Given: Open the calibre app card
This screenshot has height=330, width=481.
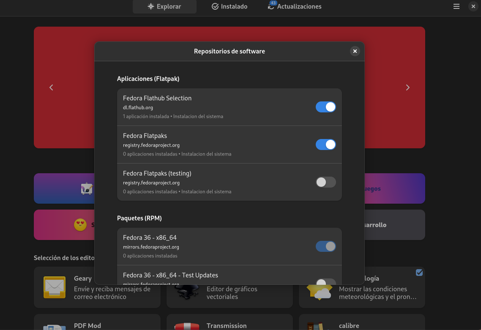Looking at the screenshot, I should coord(362,322).
